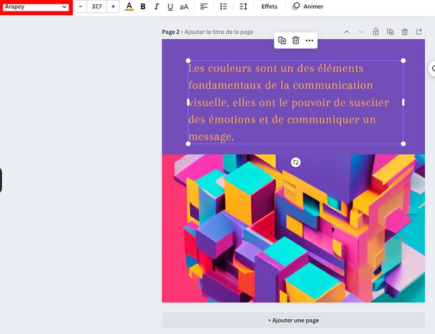Open the Animer animation options

[x=308, y=7]
